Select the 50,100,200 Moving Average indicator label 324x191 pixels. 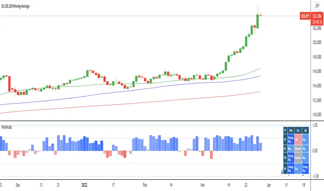(15, 6)
